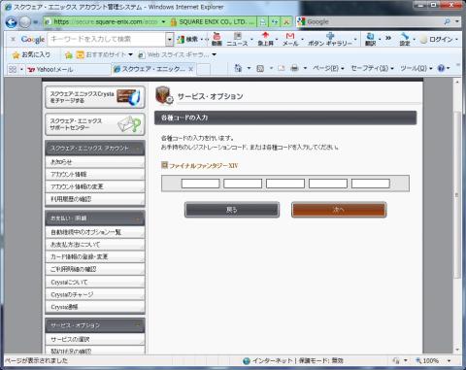Open a new blank tab
Viewport: 466px width, 370px height.
(x=203, y=69)
